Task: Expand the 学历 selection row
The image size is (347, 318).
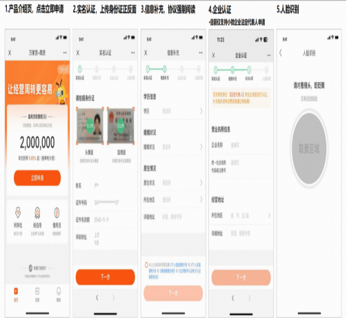Action: coord(173,112)
